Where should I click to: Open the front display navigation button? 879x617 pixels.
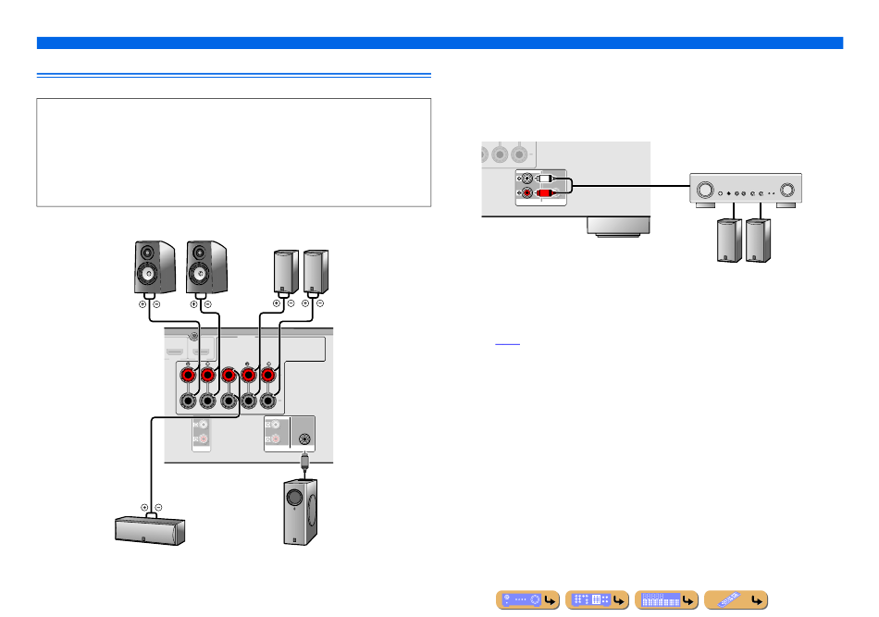[x=666, y=600]
